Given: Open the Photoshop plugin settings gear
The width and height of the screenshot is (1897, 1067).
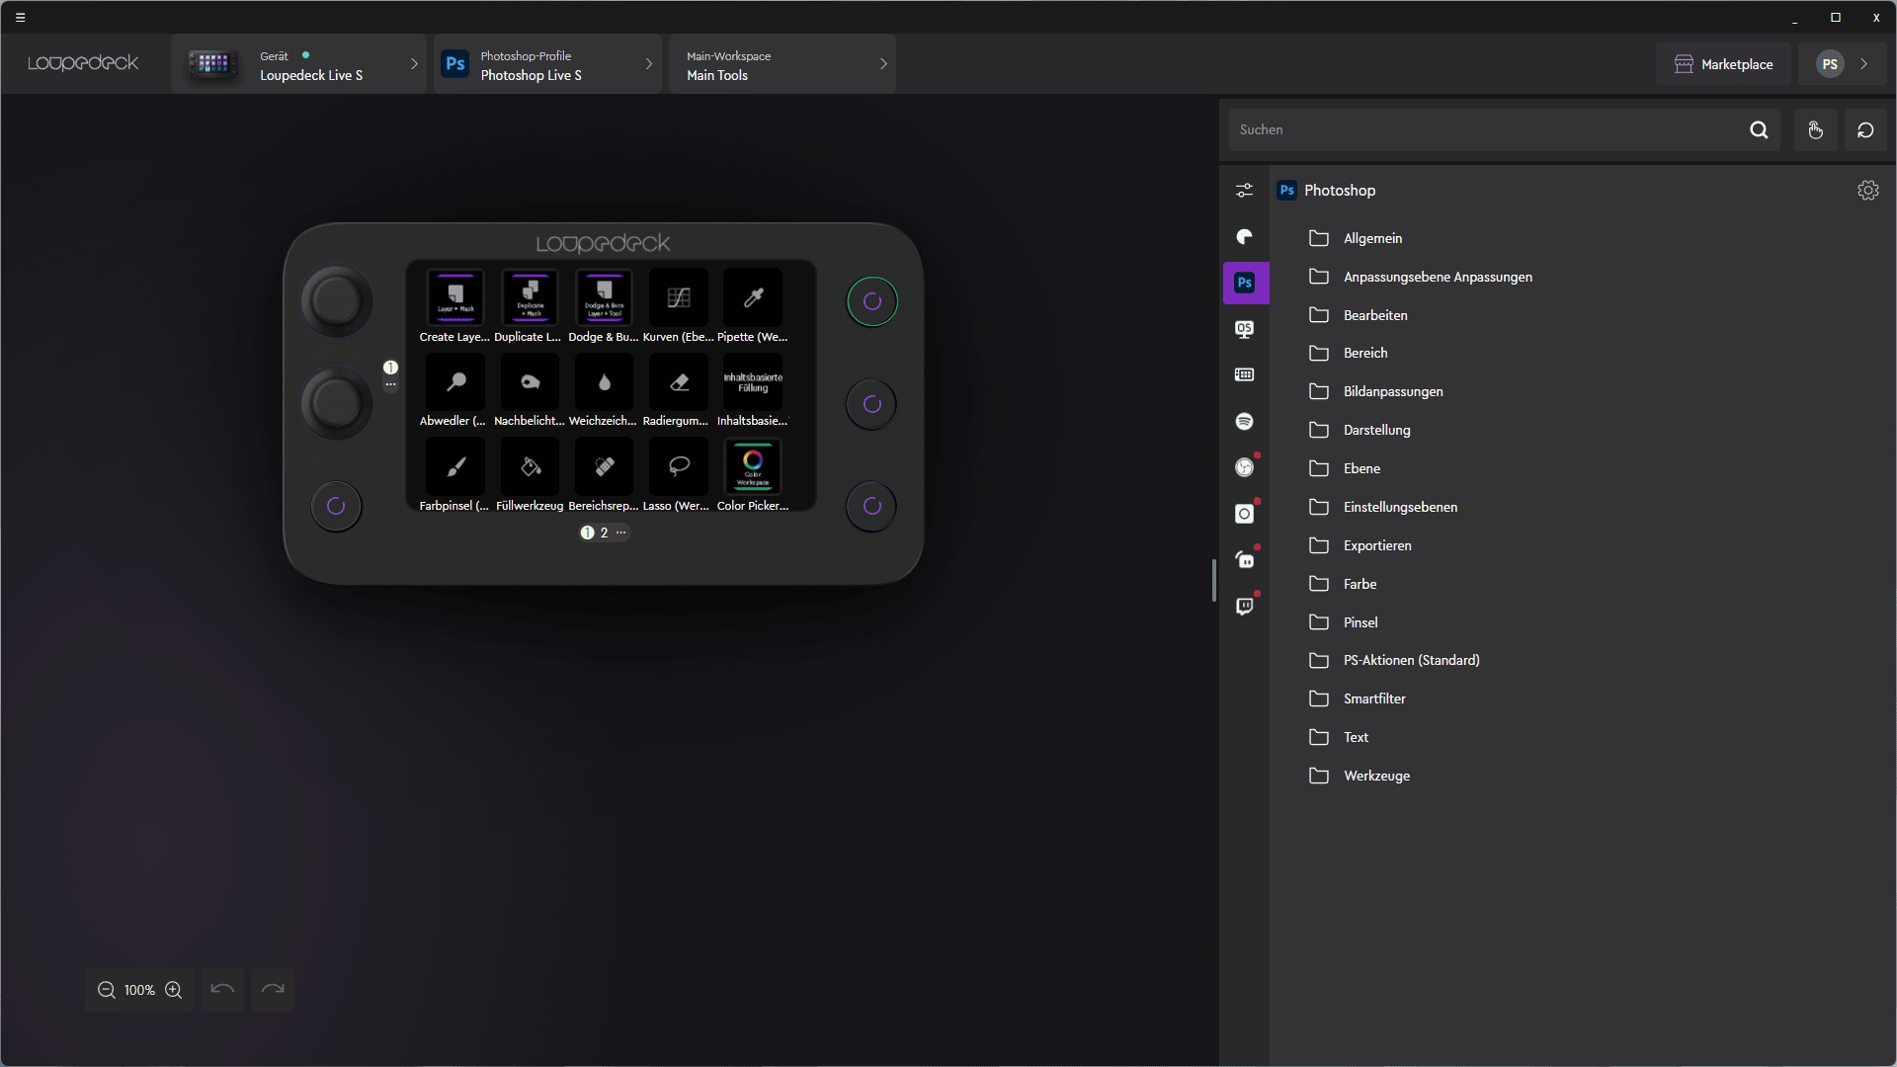Looking at the screenshot, I should coord(1867,191).
